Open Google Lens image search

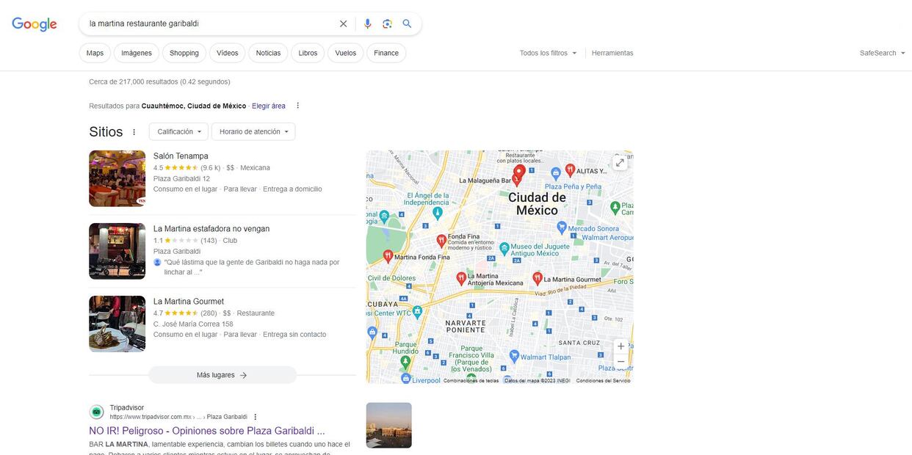387,23
